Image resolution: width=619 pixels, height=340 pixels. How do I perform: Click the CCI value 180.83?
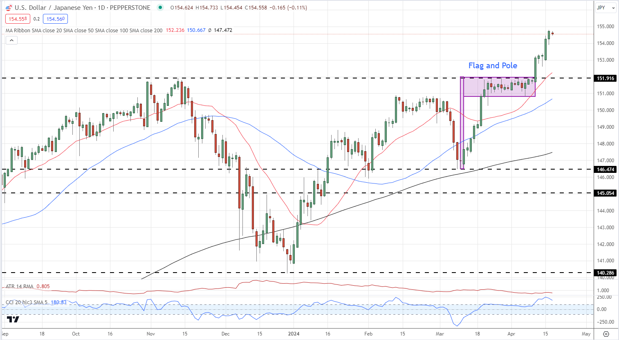pyautogui.click(x=58, y=302)
